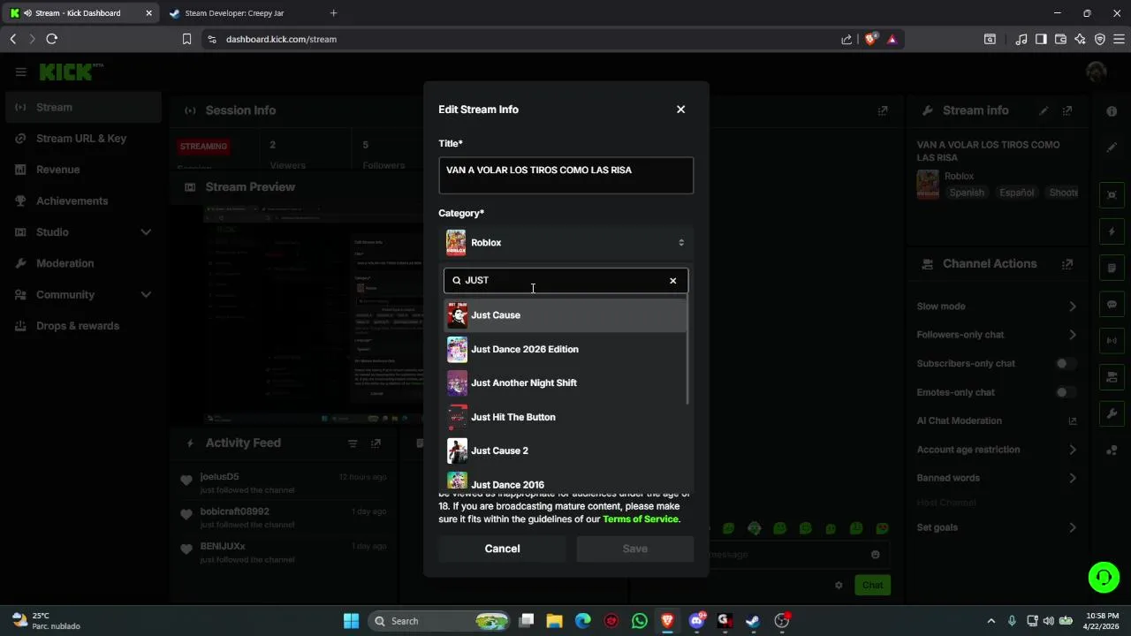Open the Terms of Service link
This screenshot has height=636, width=1131.
(640, 519)
